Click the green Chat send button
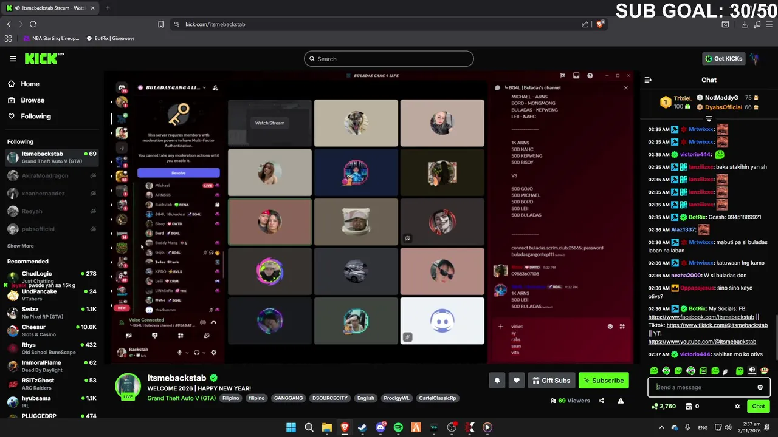 click(759, 406)
